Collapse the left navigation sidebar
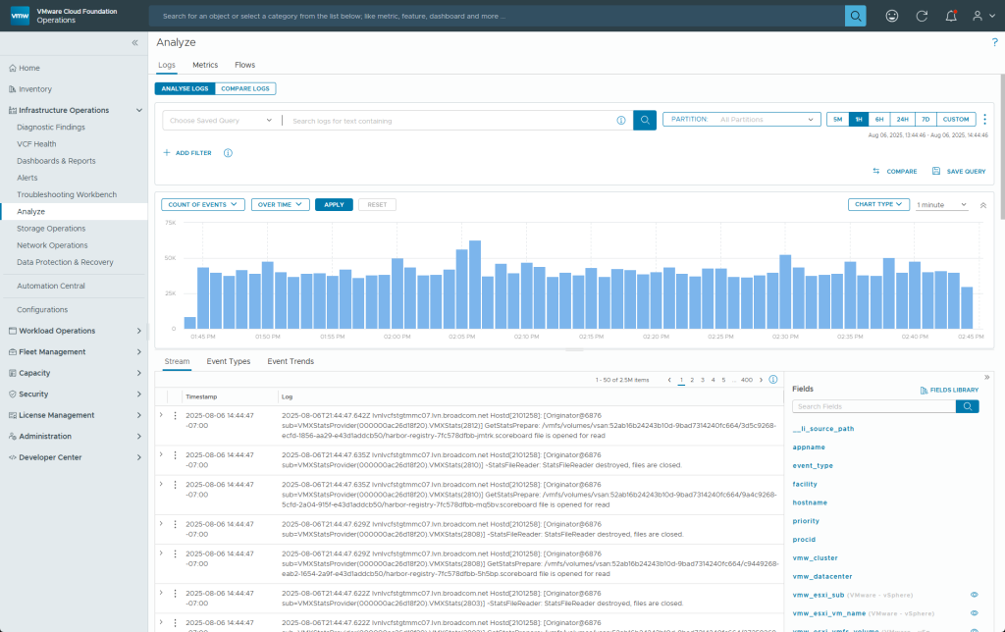 tap(135, 43)
